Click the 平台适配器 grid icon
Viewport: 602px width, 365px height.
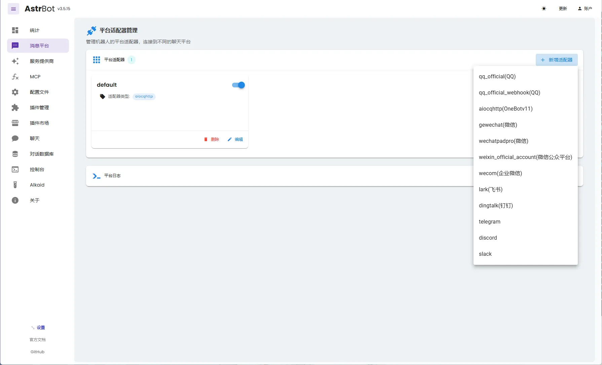[x=97, y=60]
